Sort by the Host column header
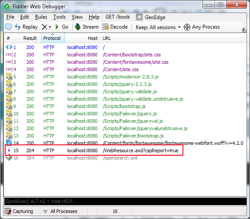Viewport: 250px width, 219px height. pyautogui.click(x=83, y=38)
